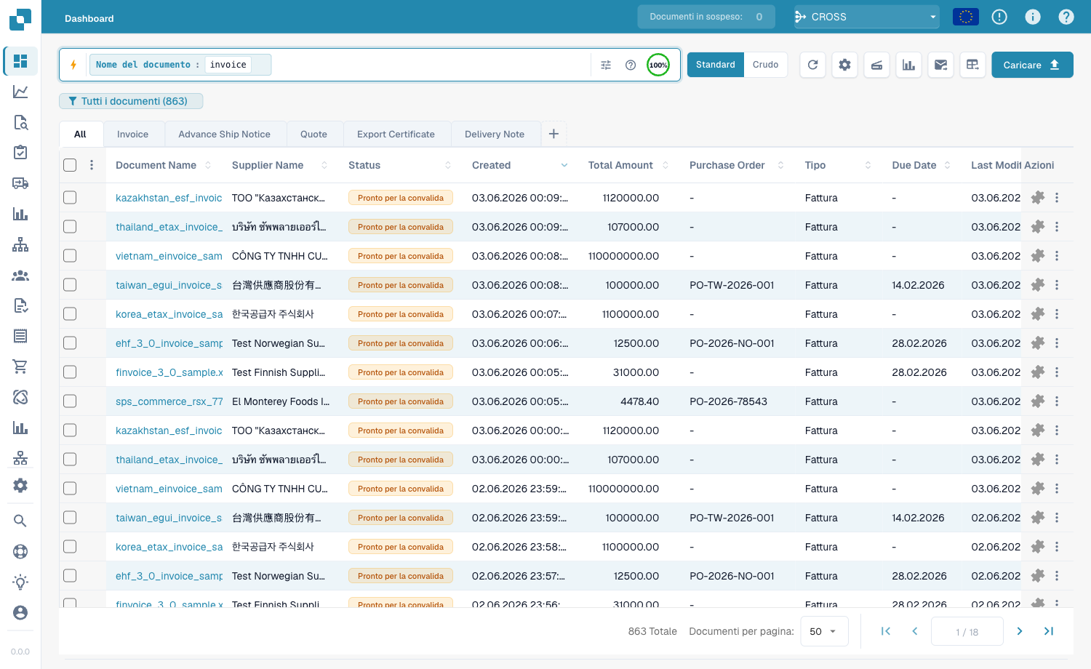Check the box for the first kazakhstan_esf_invoice row
1091x669 pixels.
click(x=70, y=198)
